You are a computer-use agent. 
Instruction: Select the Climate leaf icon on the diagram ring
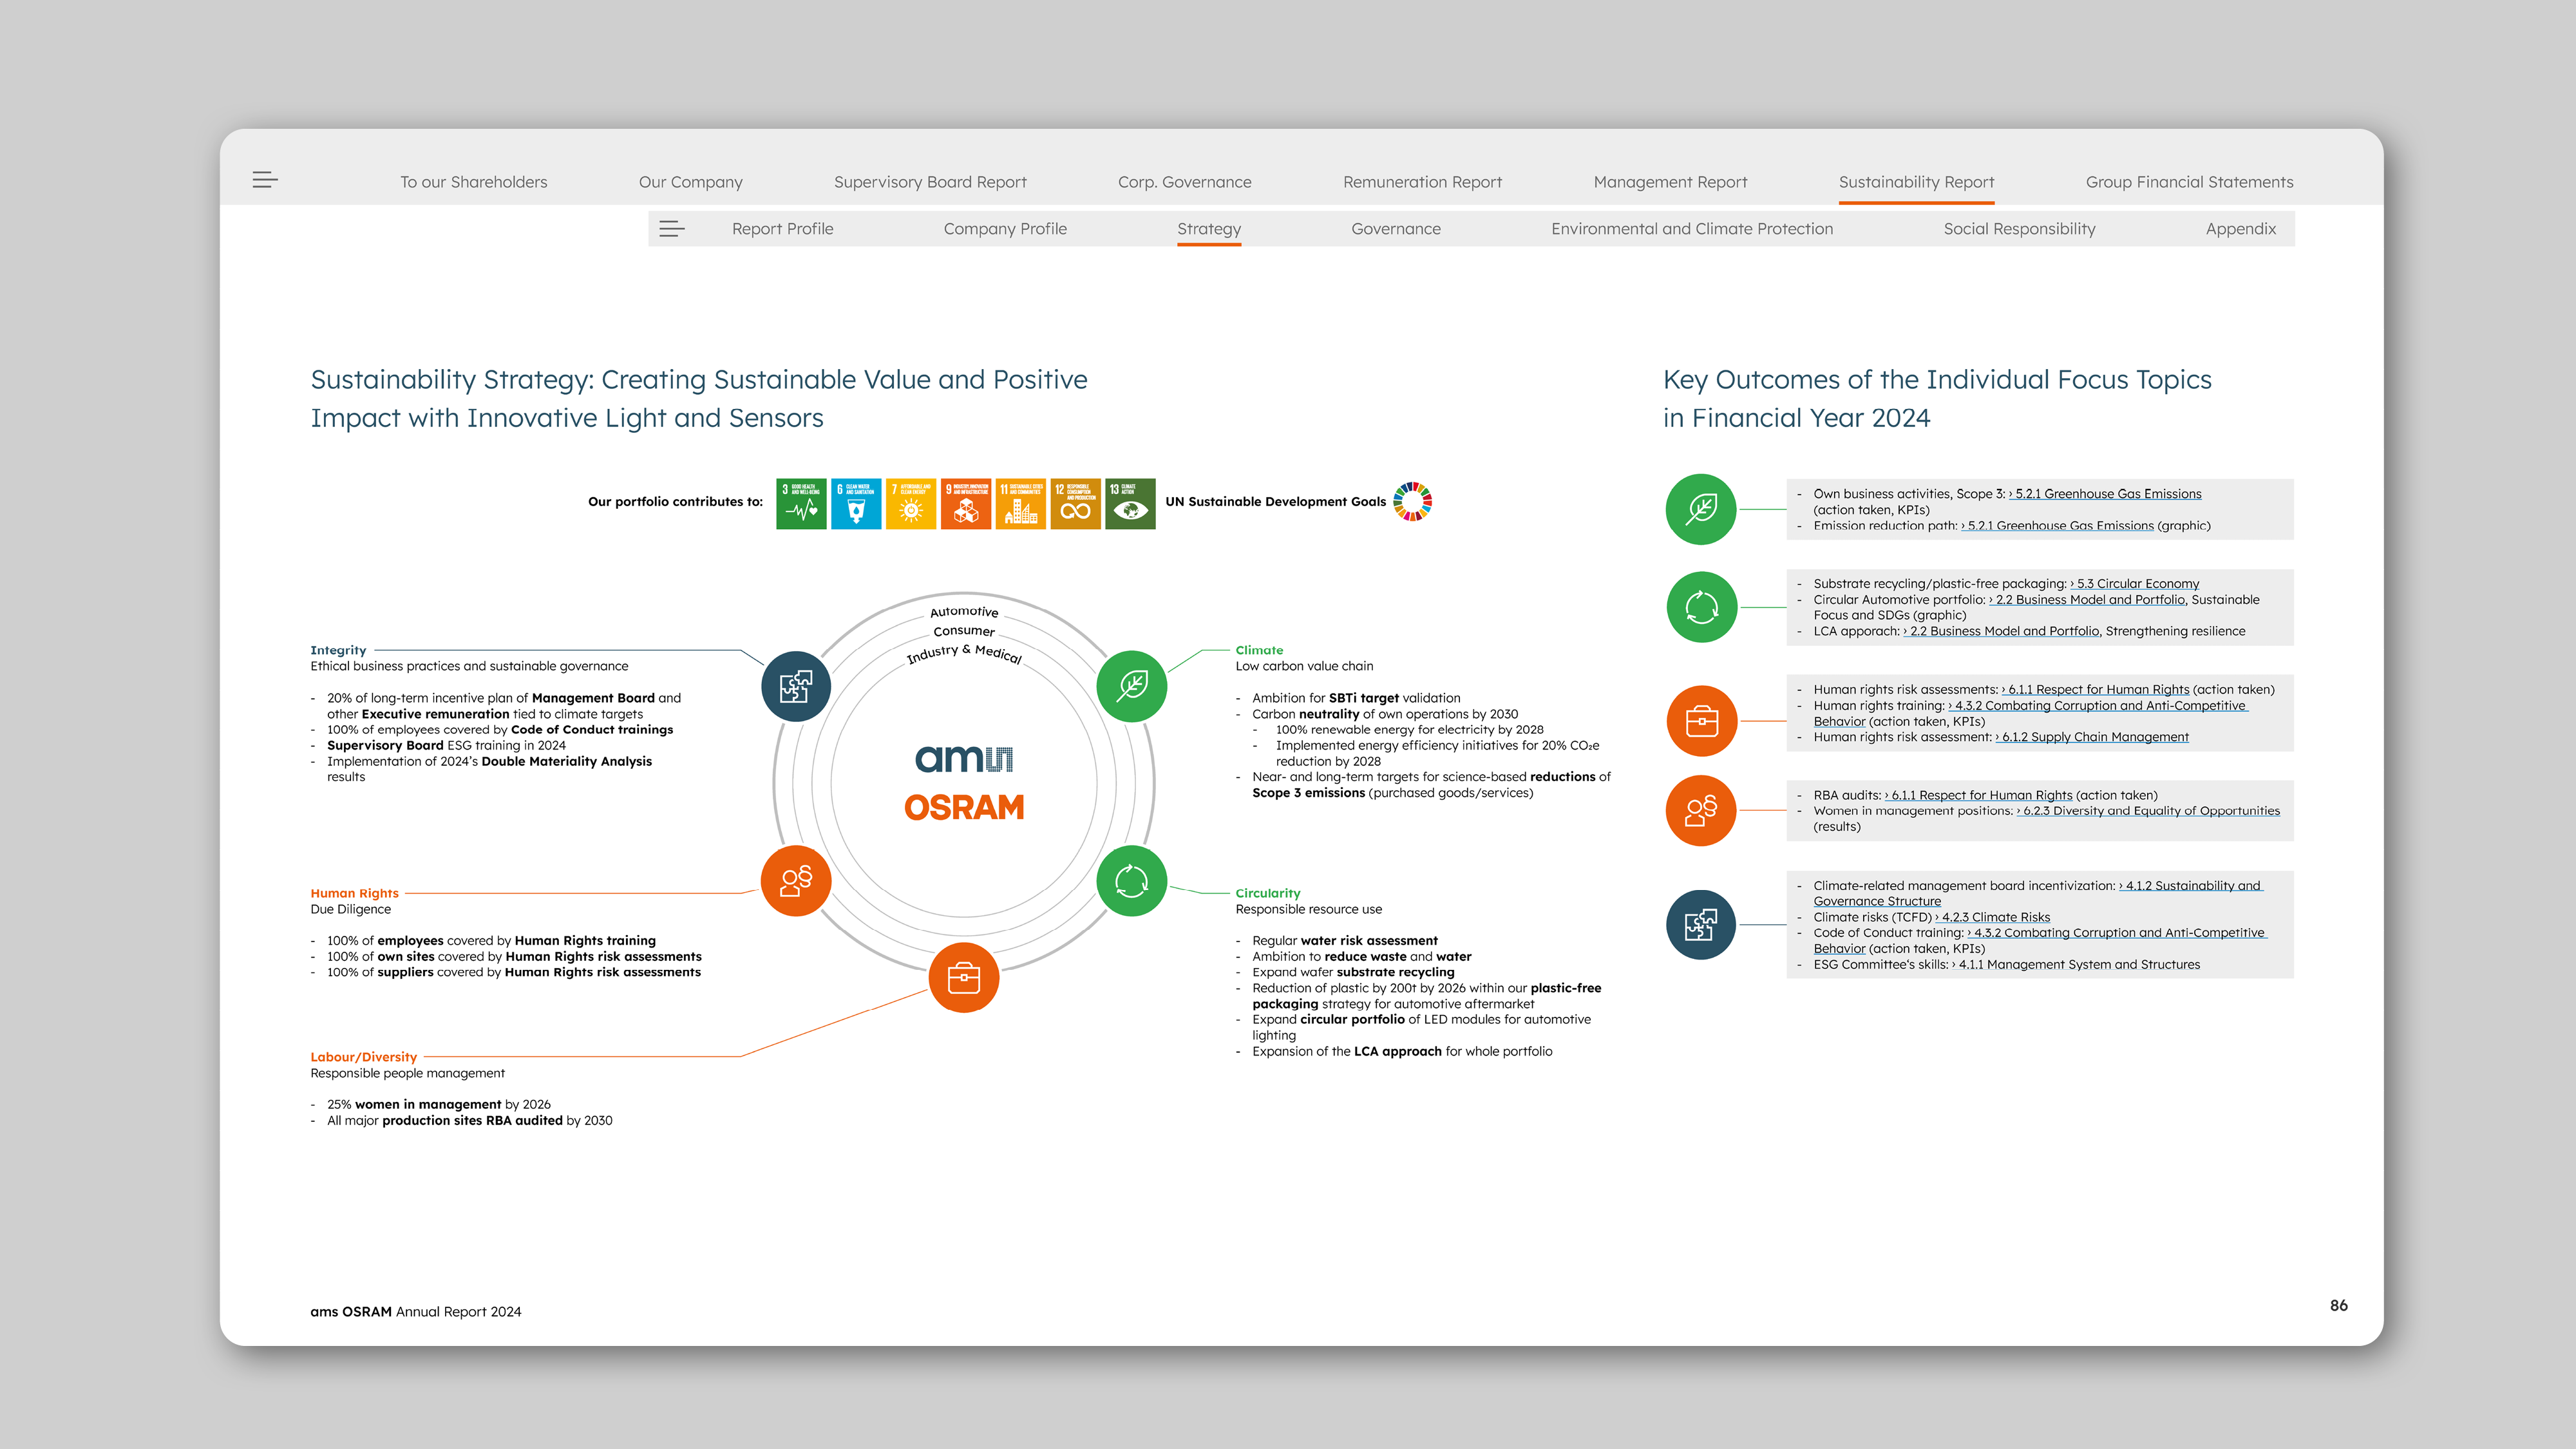pyautogui.click(x=1132, y=686)
